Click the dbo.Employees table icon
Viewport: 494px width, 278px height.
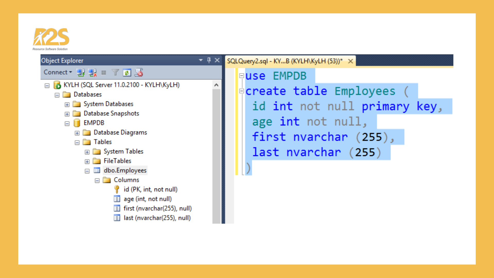97,170
